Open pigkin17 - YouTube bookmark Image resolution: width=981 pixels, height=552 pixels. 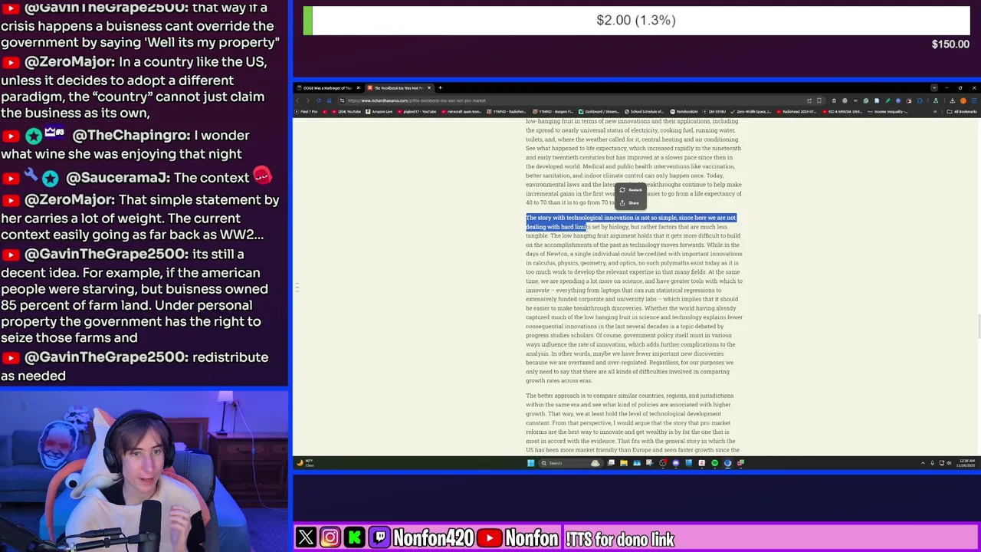[417, 112]
